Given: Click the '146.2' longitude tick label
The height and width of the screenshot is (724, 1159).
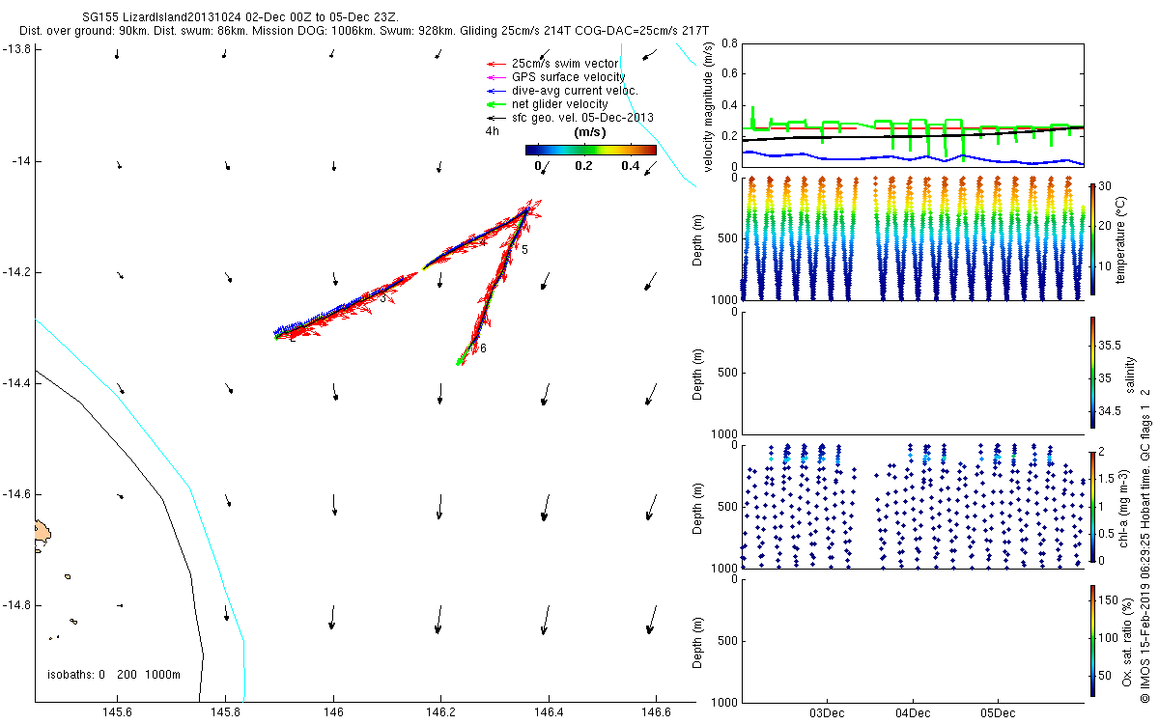Looking at the screenshot, I should click(x=440, y=712).
